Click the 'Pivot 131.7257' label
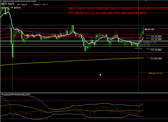This screenshot has height=122, width=168. (x=145, y=46)
